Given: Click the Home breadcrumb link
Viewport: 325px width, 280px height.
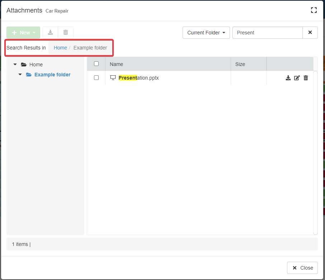Looking at the screenshot, I should pos(60,48).
